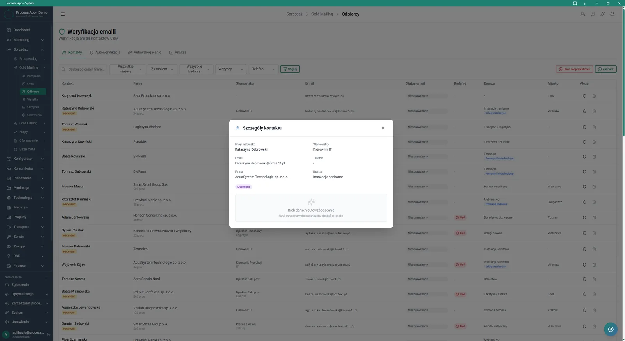Open the Z emailem filter dropdown
Image resolution: width=625 pixels, height=341 pixels.
coord(162,69)
